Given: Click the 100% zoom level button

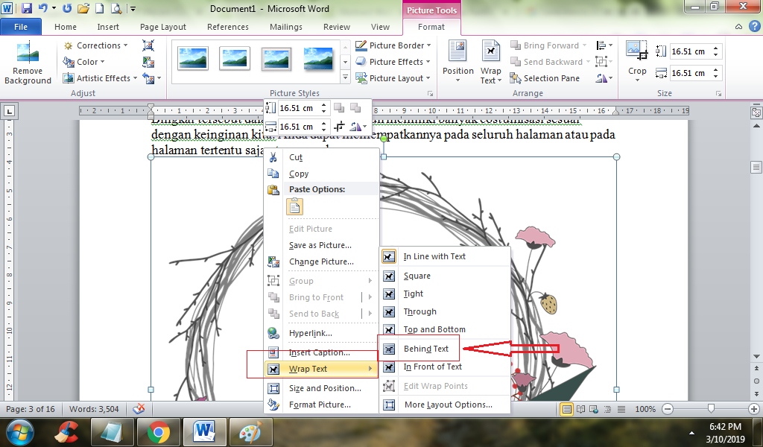Looking at the screenshot, I should coord(645,409).
